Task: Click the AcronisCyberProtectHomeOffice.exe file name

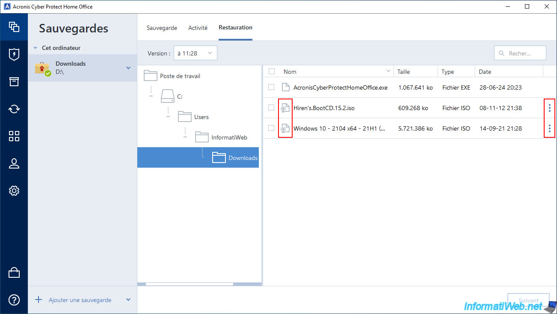Action: 341,87
